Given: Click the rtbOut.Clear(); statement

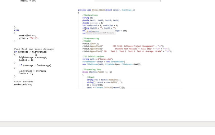Looking at the screenshot, I should 90,44.
